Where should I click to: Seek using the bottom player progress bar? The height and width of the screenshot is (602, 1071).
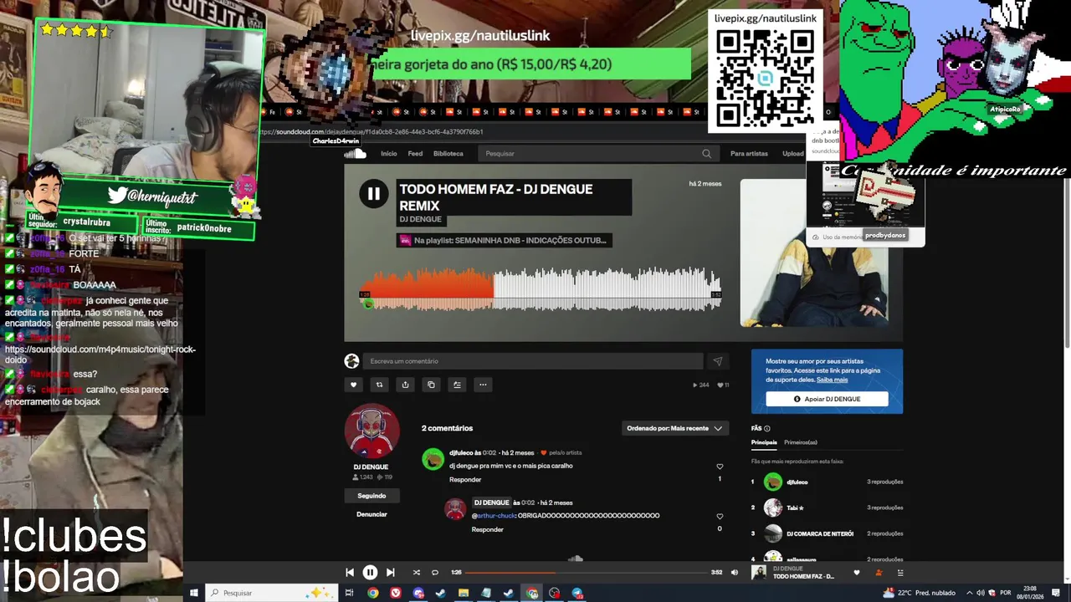click(x=586, y=573)
